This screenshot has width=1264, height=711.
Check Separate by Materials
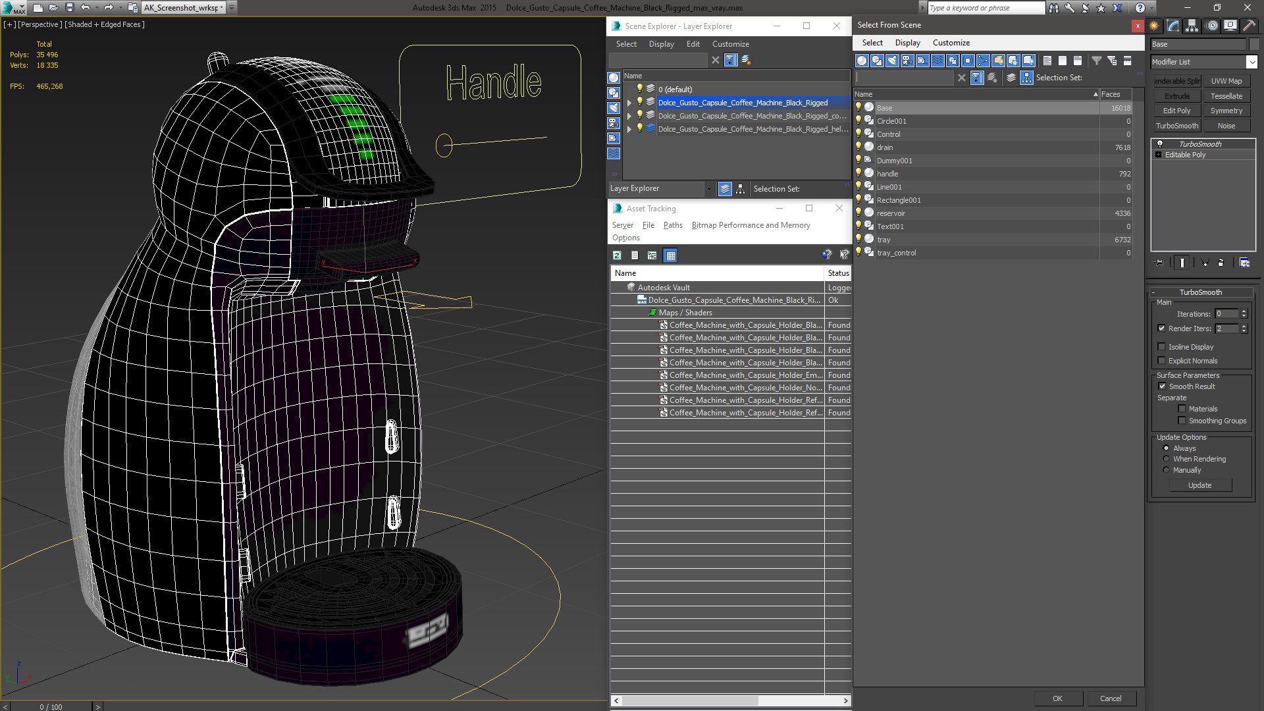click(x=1182, y=409)
